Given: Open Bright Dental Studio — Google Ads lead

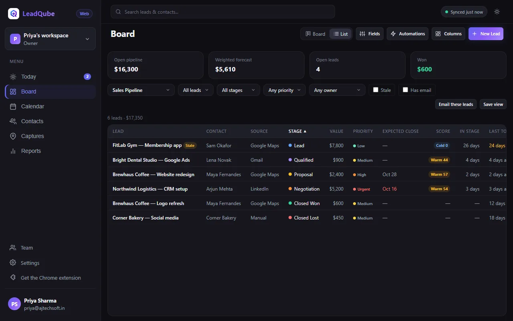Looking at the screenshot, I should tap(151, 160).
